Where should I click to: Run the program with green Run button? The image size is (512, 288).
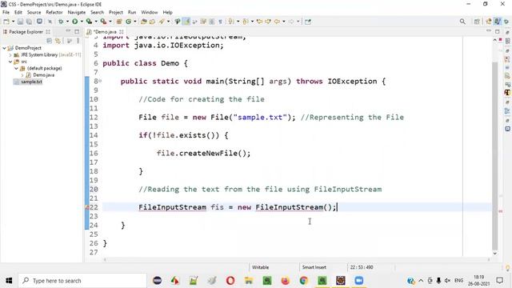[75, 22]
